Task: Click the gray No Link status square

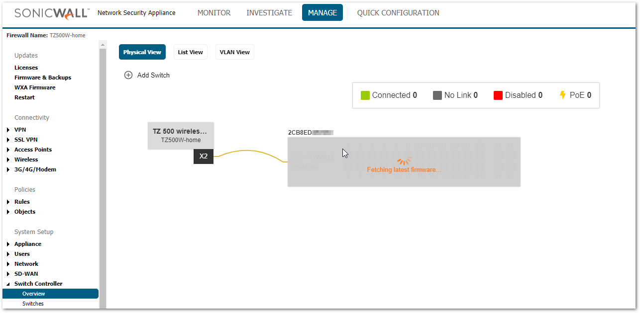Action: (437, 95)
